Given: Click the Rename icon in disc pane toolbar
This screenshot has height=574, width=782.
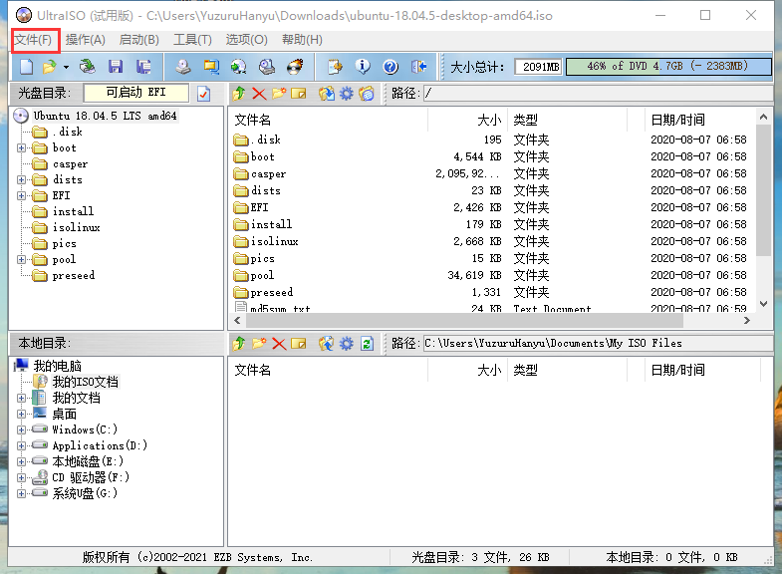Looking at the screenshot, I should pos(298,94).
